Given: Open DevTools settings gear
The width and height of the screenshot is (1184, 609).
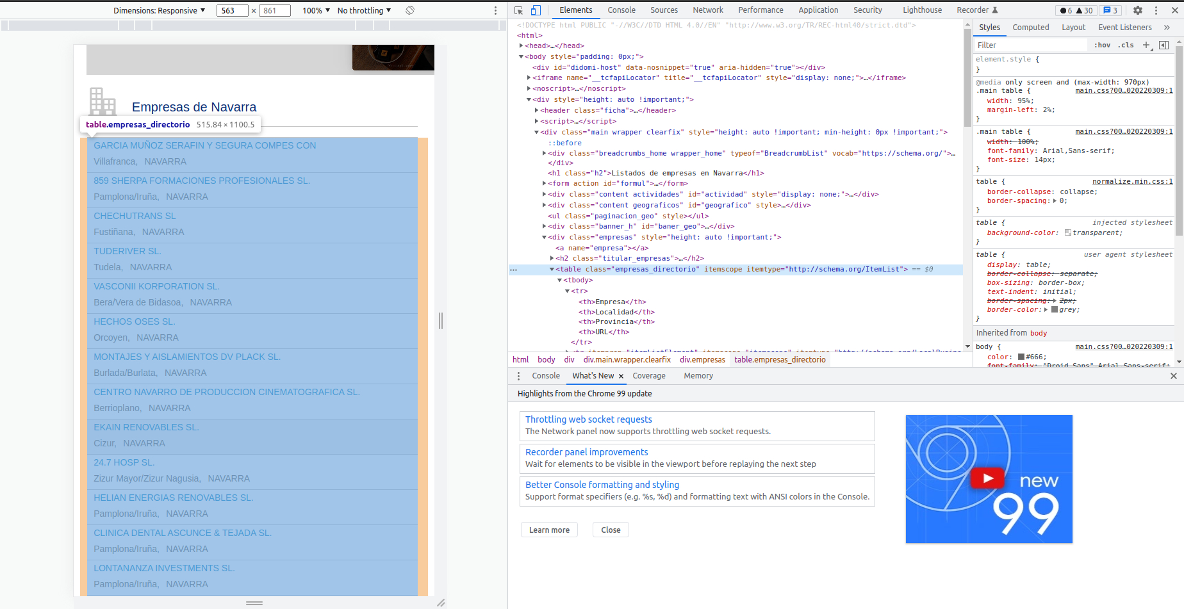Looking at the screenshot, I should (x=1138, y=10).
